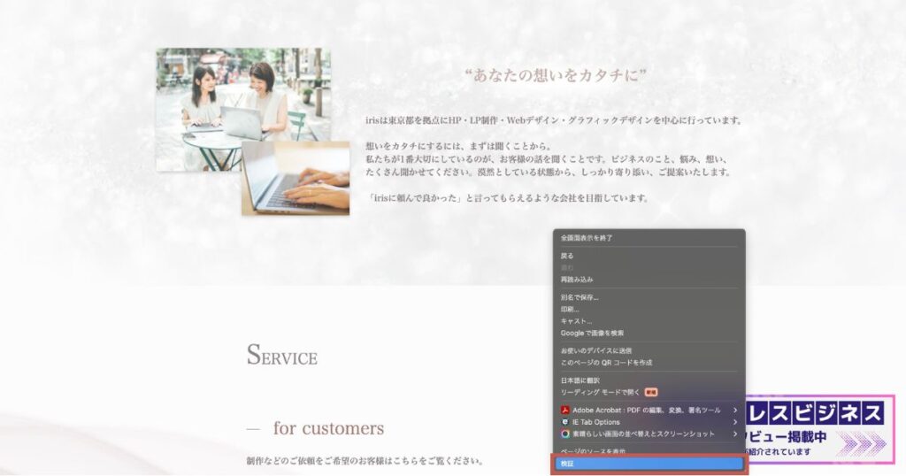Screen dimensions: 906x476
Task: Click the Adobe Acrobat icon in context menu
Action: (x=565, y=411)
